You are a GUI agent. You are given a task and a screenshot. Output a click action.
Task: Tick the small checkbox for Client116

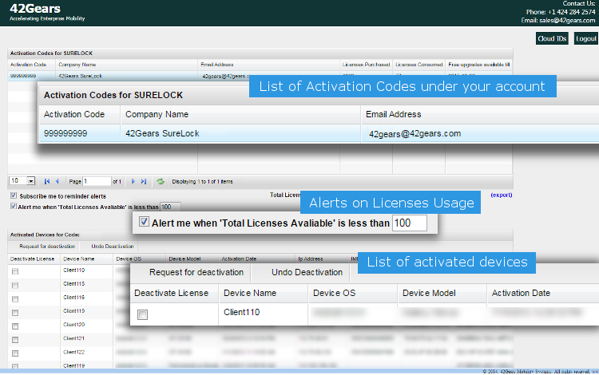coord(15,298)
